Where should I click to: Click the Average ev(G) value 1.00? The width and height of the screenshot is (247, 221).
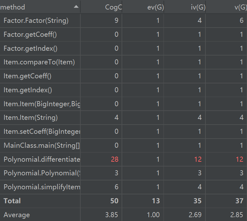tap(153, 215)
